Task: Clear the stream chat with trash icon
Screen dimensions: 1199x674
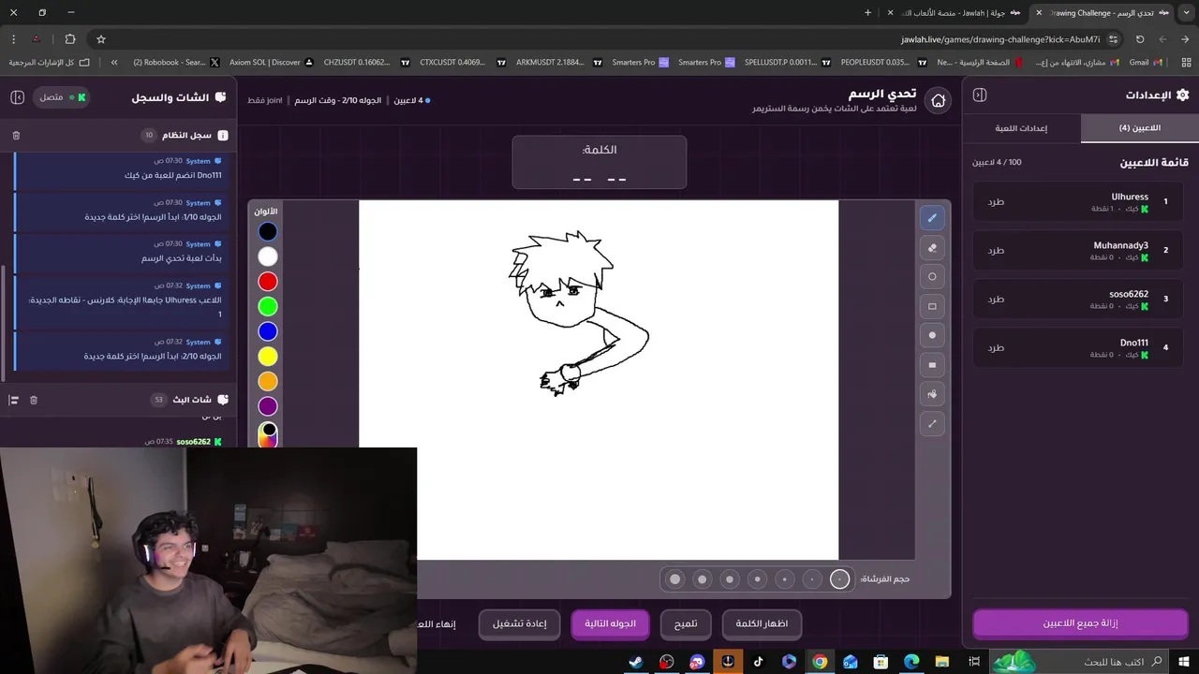Action: tap(34, 400)
